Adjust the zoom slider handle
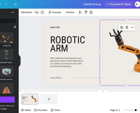This screenshot has height=113, width=140. click(x=136, y=110)
